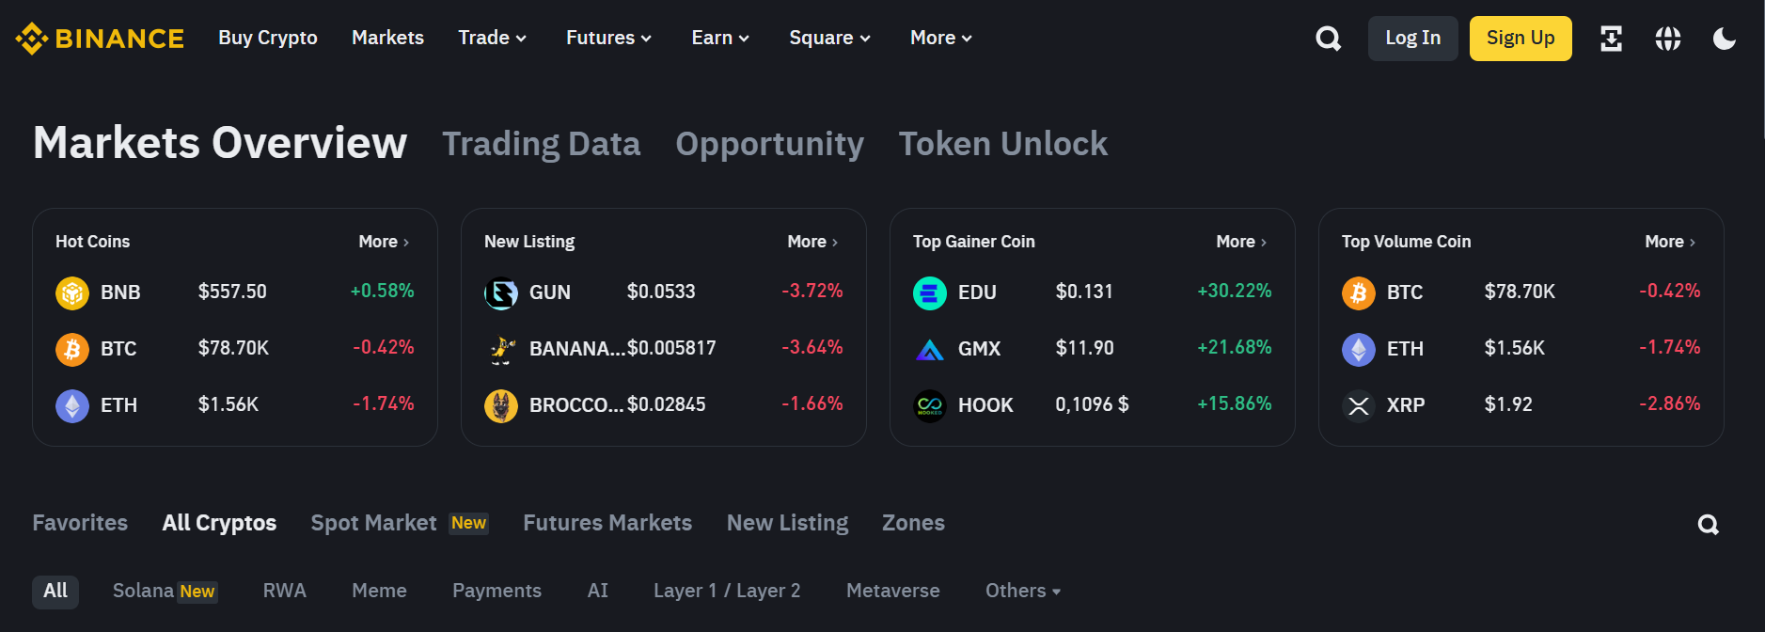1765x632 pixels.
Task: Filter by the Solana category
Action: (x=165, y=591)
